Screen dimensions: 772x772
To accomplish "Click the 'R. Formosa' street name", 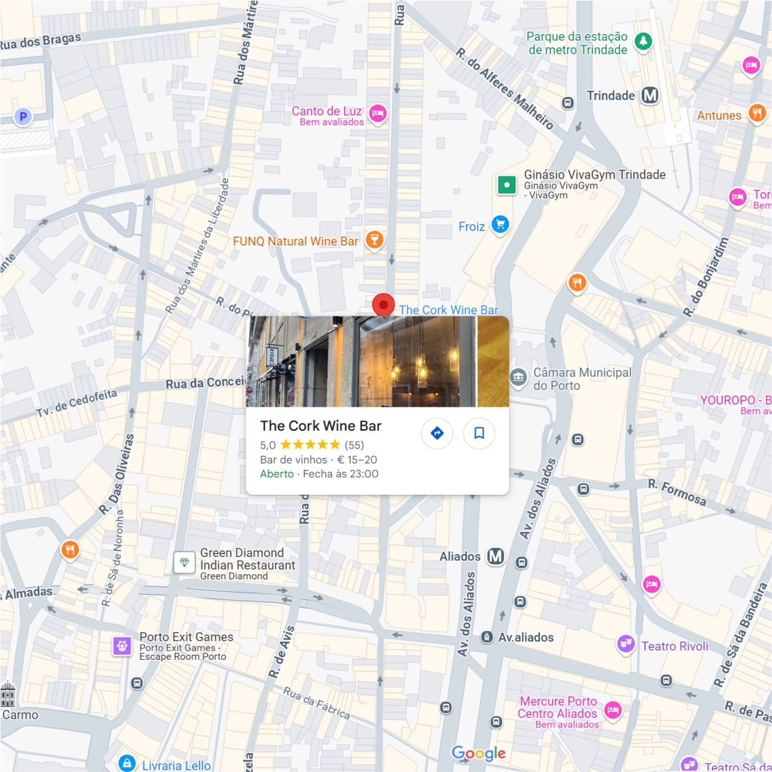I will 677,493.
